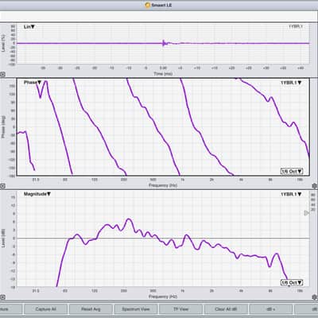Open the phase plot settings gear
This screenshot has width=318, height=318.
coord(315,186)
